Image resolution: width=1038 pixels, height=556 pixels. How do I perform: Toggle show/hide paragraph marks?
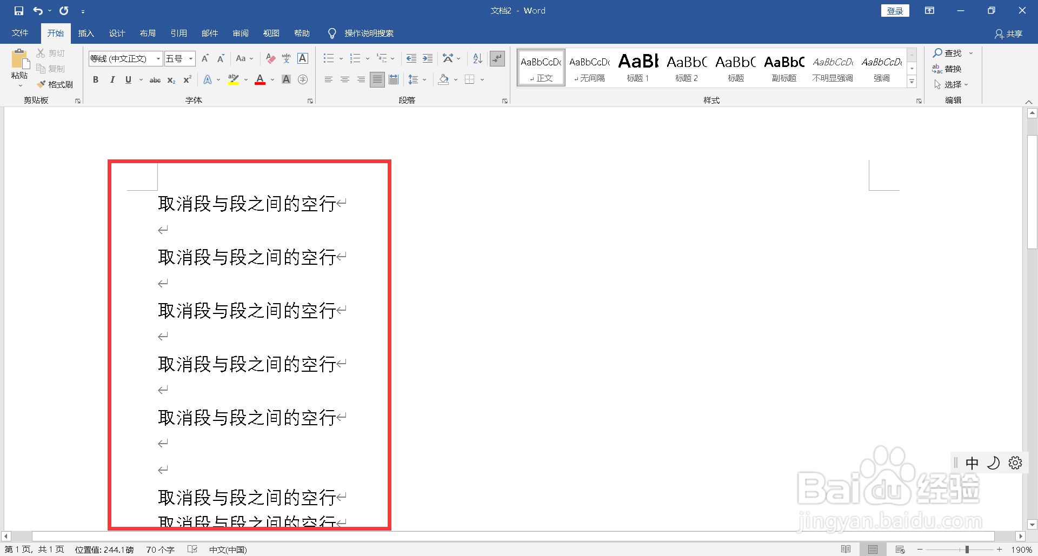click(x=497, y=58)
